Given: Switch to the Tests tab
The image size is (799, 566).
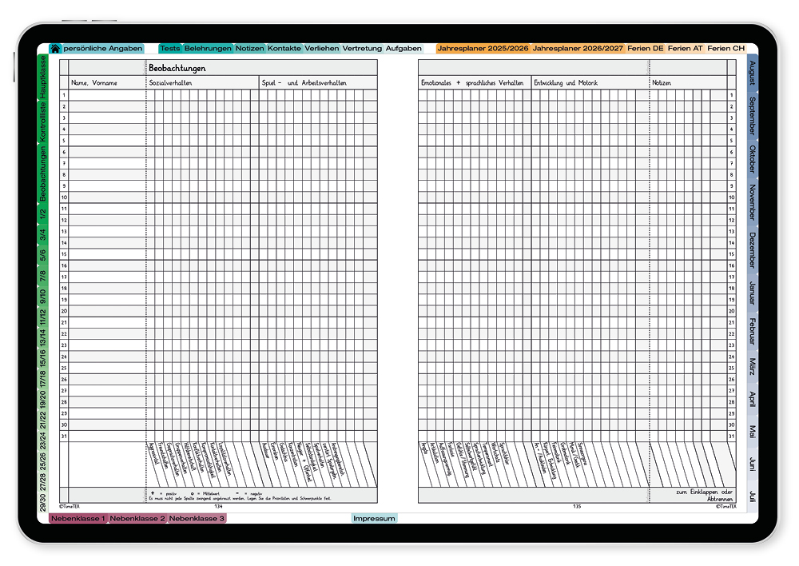Looking at the screenshot, I should [x=169, y=49].
